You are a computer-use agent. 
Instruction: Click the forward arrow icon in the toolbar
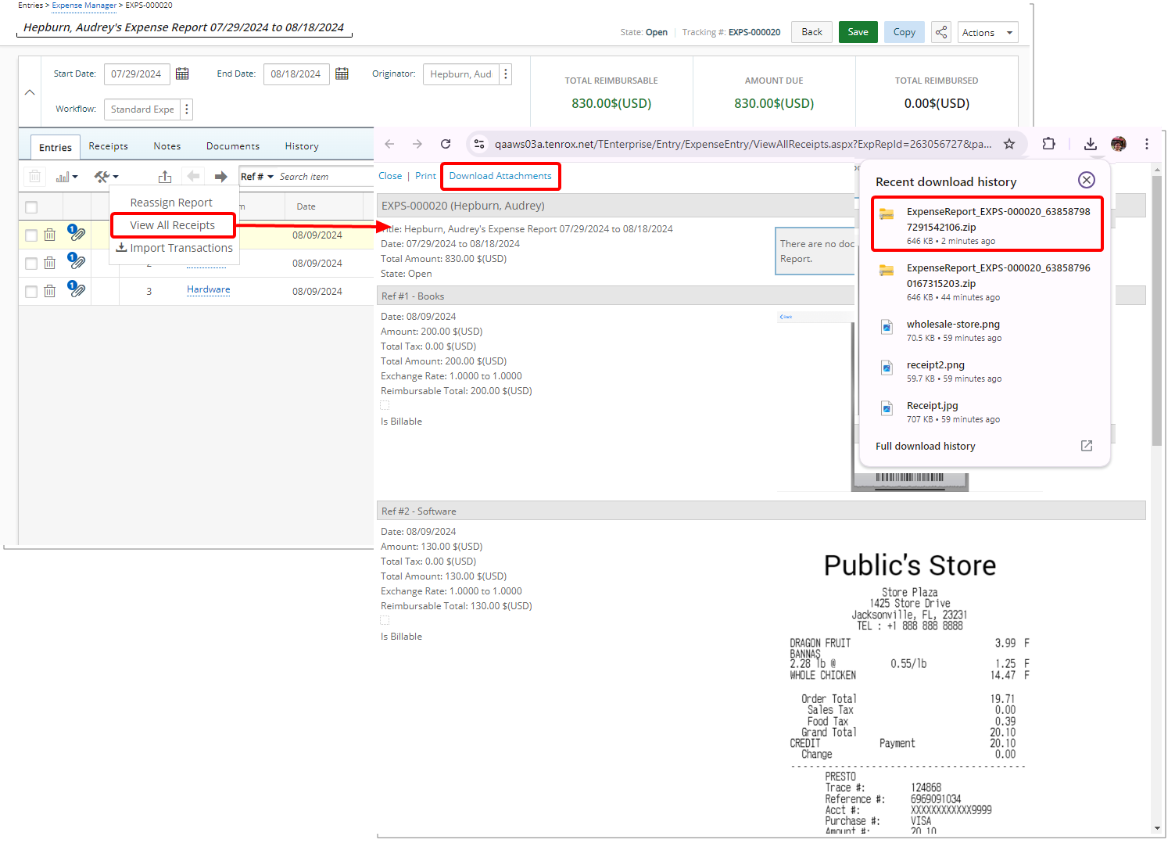coord(221,176)
